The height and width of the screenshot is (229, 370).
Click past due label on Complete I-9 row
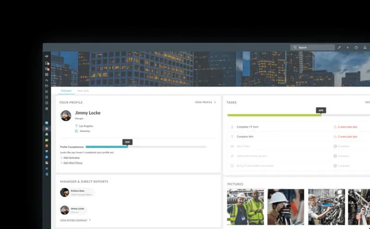(x=347, y=127)
